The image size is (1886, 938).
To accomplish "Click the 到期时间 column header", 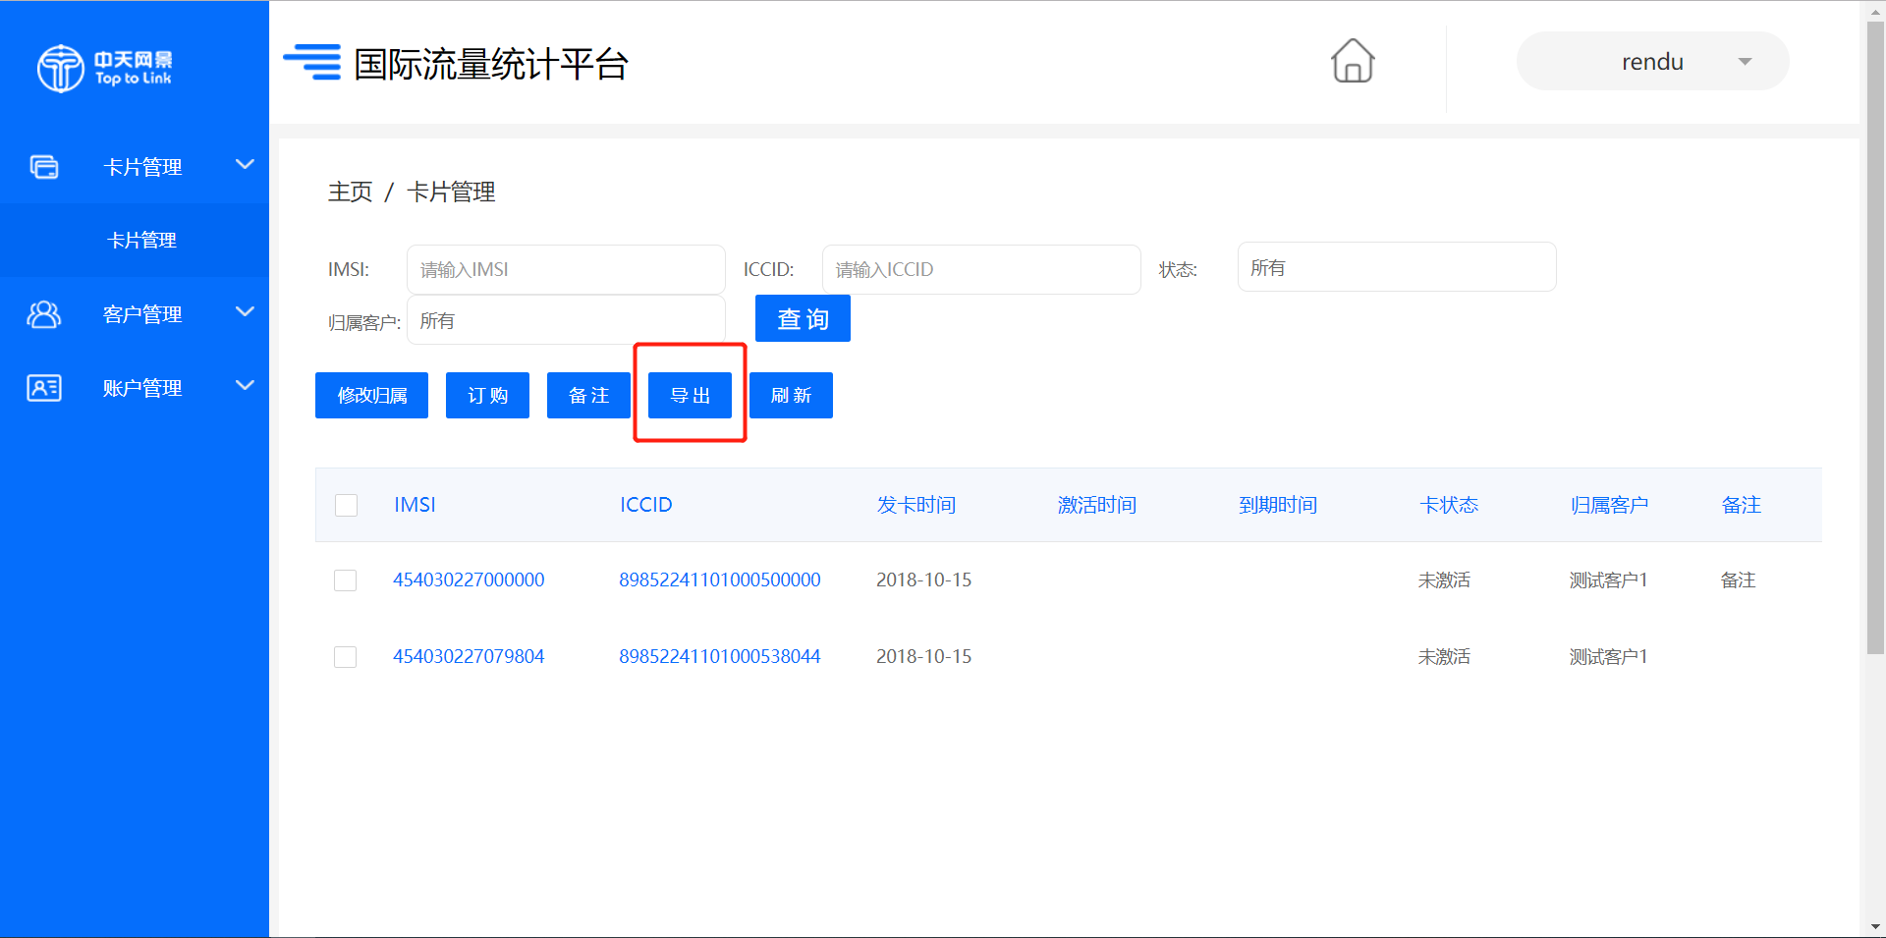I will pos(1278,505).
